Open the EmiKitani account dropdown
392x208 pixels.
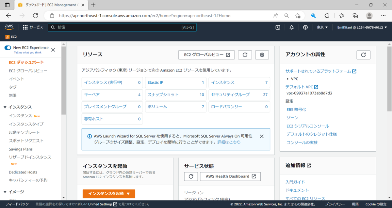pos(362,27)
